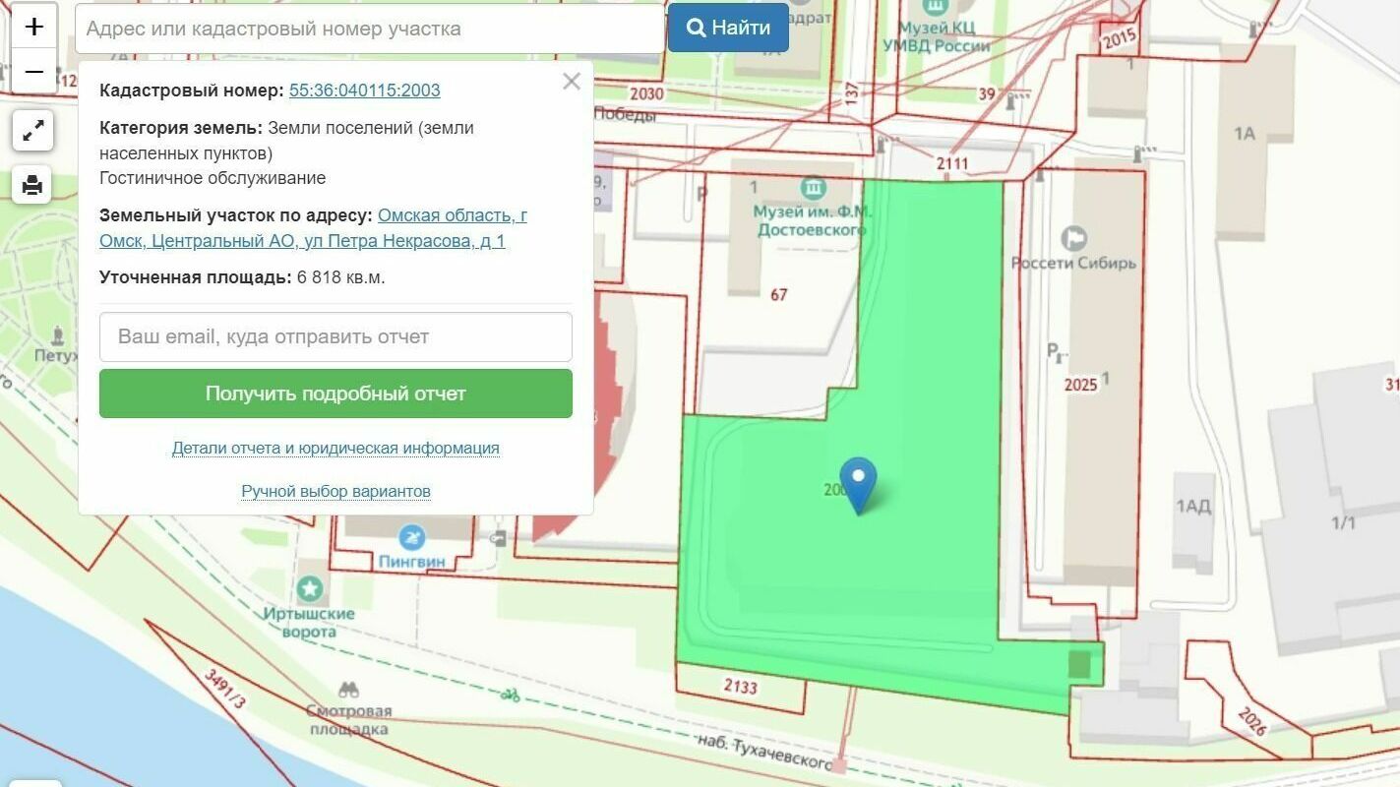Open the Омская область address link
1400x787 pixels.
coord(452,215)
